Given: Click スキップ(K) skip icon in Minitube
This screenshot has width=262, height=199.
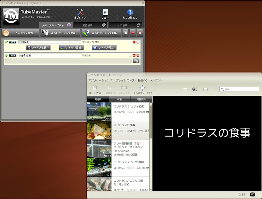Looking at the screenshot, I should click(x=124, y=88).
